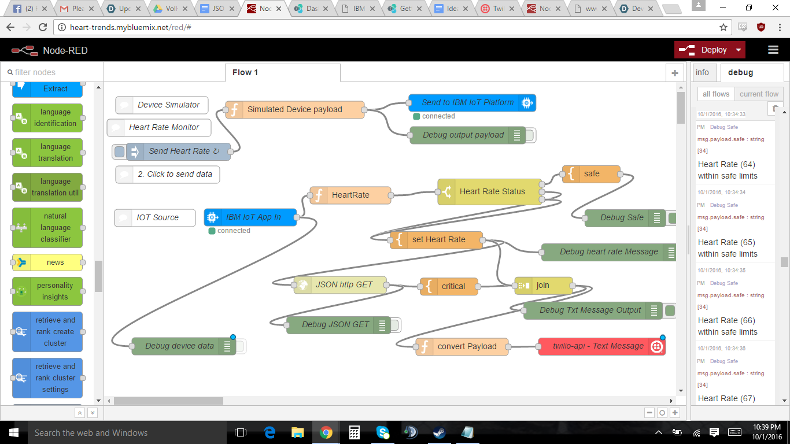
Task: Select the Debug heart rate Message node
Action: (609, 252)
